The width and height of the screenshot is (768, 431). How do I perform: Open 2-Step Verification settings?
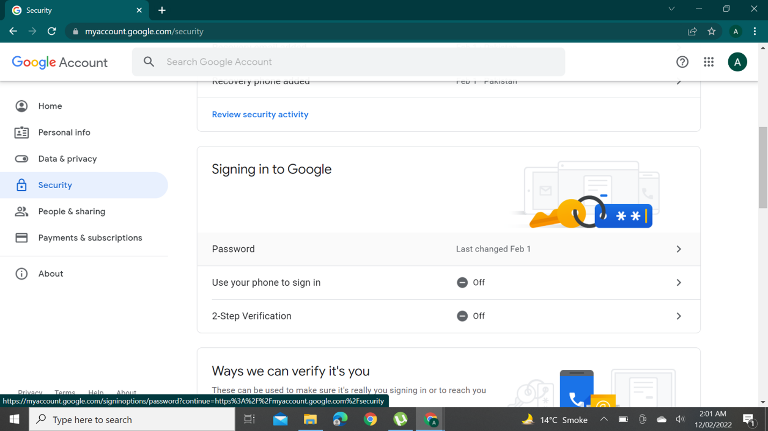coord(448,316)
